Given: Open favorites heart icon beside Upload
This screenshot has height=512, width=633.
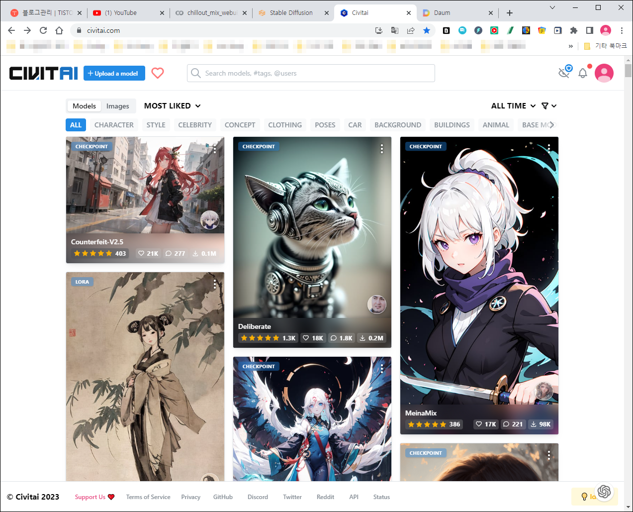Looking at the screenshot, I should pos(158,73).
